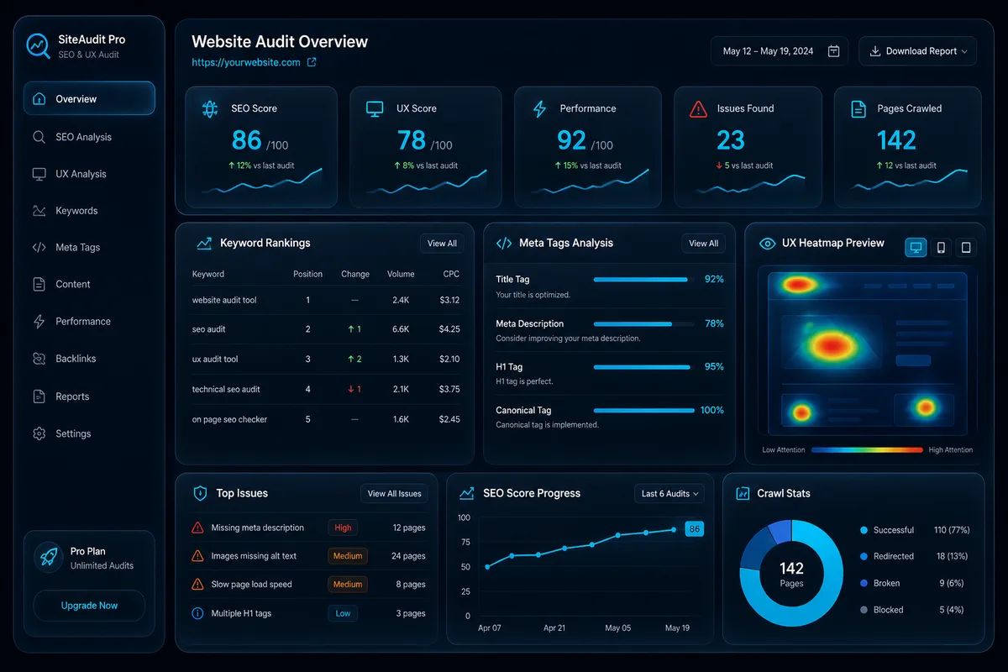Image resolution: width=1008 pixels, height=672 pixels.
Task: Click the UX Analysis monitor icon
Action: (x=39, y=174)
